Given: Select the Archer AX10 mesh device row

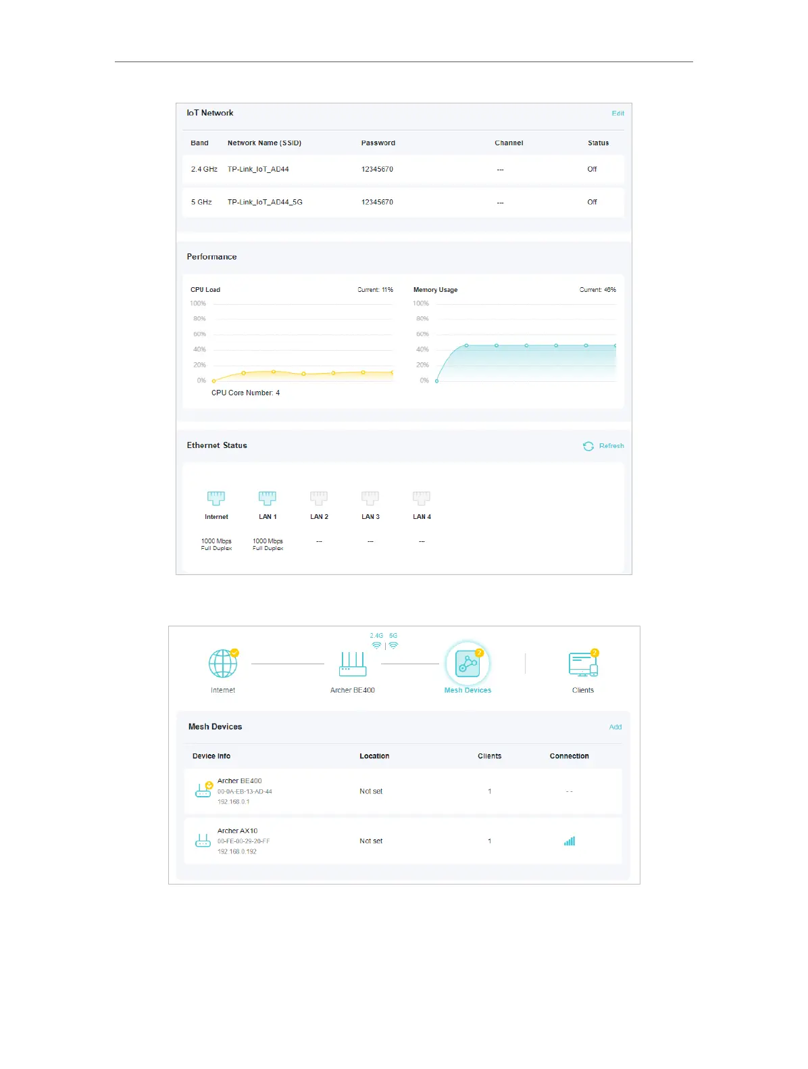Looking at the screenshot, I should [403, 841].
